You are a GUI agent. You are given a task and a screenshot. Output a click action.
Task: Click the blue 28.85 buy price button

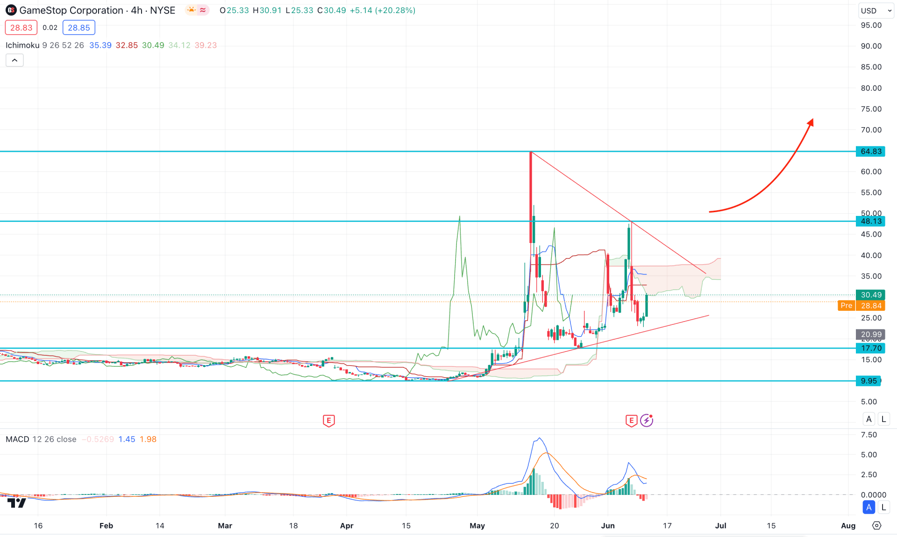79,28
